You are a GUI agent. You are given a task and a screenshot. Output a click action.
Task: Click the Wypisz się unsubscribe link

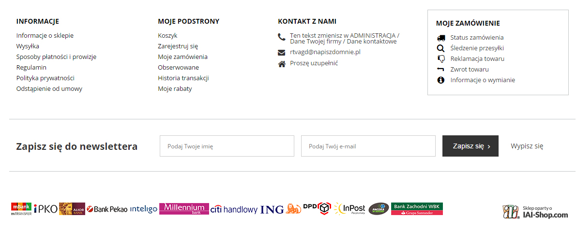(527, 146)
